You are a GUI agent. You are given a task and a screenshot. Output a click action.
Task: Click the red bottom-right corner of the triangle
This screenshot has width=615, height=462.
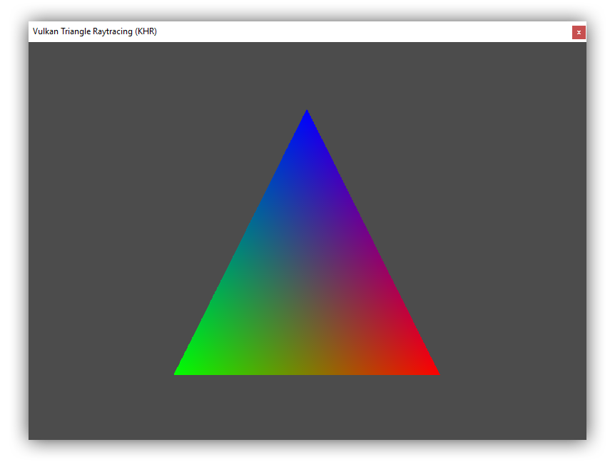click(428, 367)
